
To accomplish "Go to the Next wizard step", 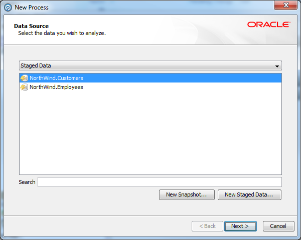I will (x=240, y=226).
